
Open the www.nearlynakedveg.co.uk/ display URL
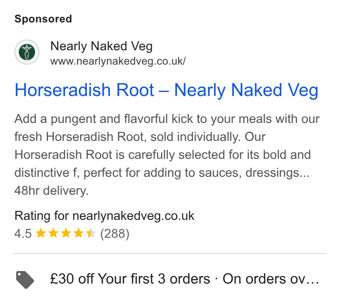click(x=118, y=61)
